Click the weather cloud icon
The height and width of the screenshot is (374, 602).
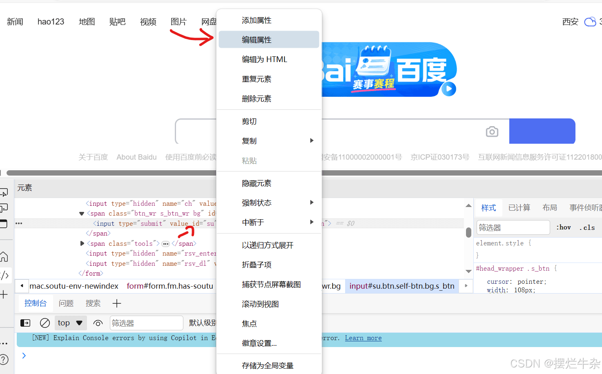pyautogui.click(x=590, y=22)
